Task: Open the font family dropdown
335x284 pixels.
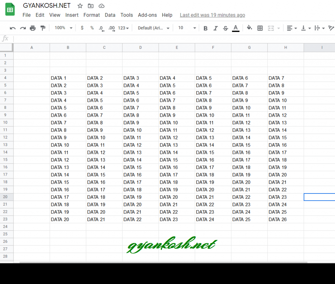Action: [152, 28]
